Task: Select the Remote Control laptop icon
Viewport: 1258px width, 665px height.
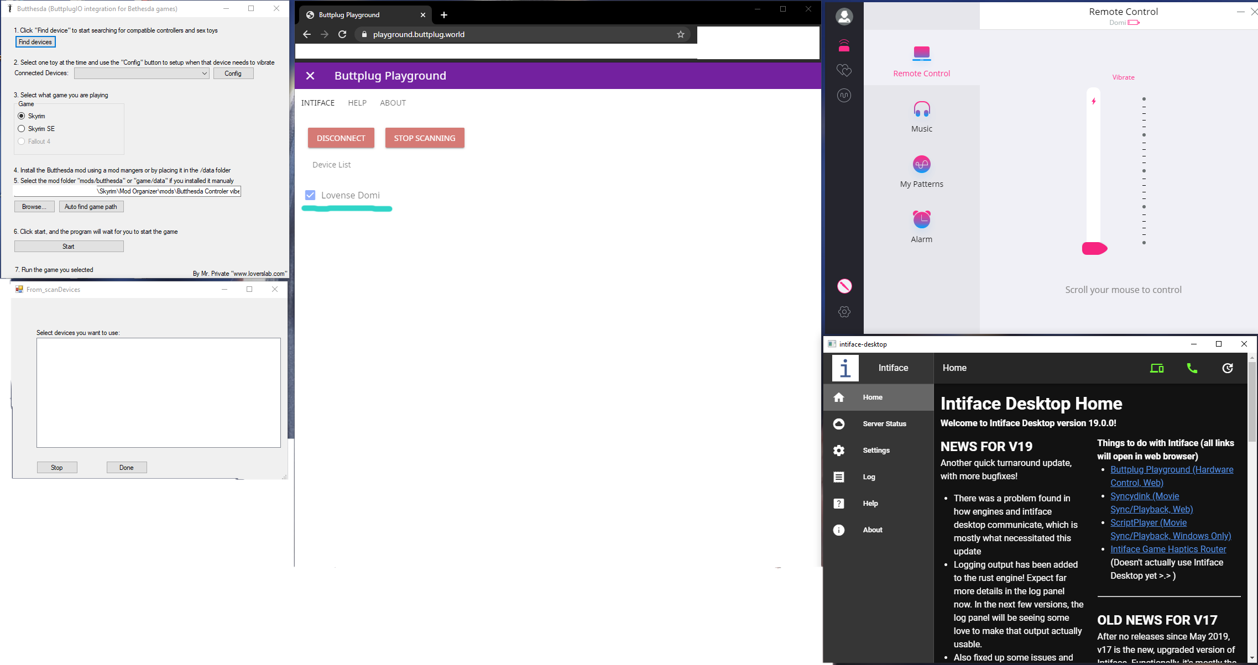Action: click(x=921, y=53)
